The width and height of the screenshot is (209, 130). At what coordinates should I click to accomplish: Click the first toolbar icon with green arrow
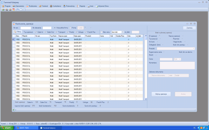tap(3, 10)
